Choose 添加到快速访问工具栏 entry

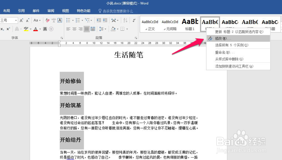tap(238, 66)
